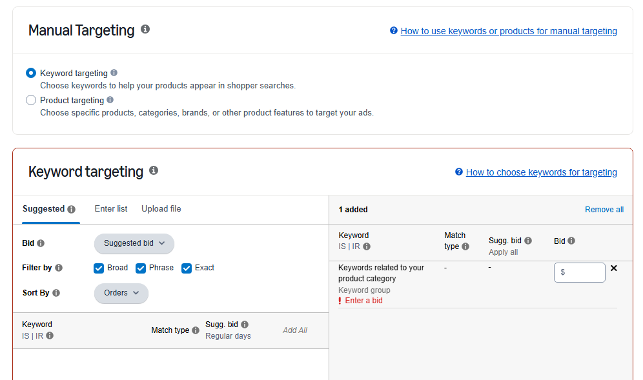
Task: Show info for Filter by label
Action: pyautogui.click(x=59, y=268)
